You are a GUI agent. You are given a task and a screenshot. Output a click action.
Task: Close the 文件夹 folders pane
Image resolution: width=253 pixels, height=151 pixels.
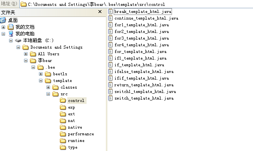coord(100,12)
